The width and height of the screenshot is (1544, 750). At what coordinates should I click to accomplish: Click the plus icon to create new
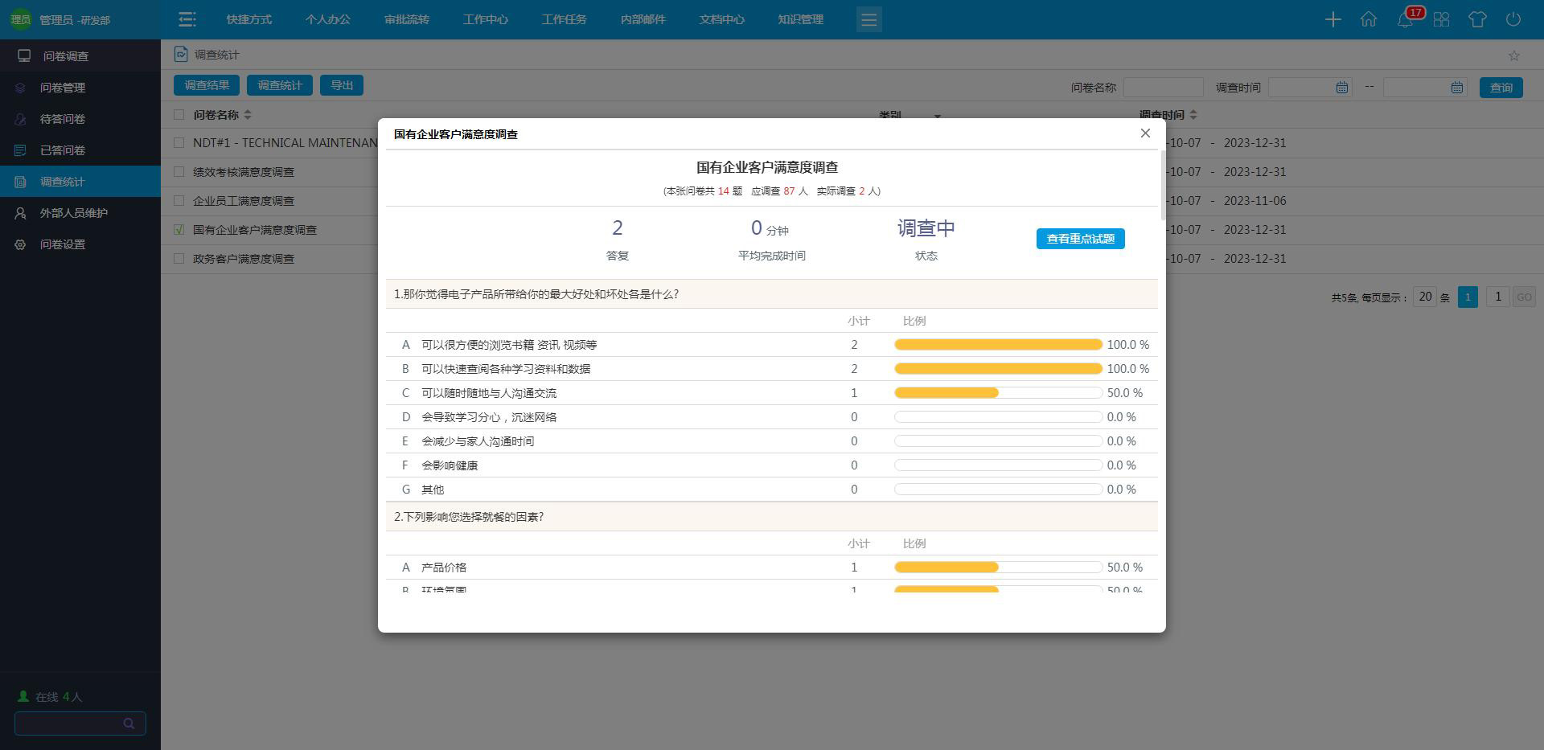tap(1333, 19)
